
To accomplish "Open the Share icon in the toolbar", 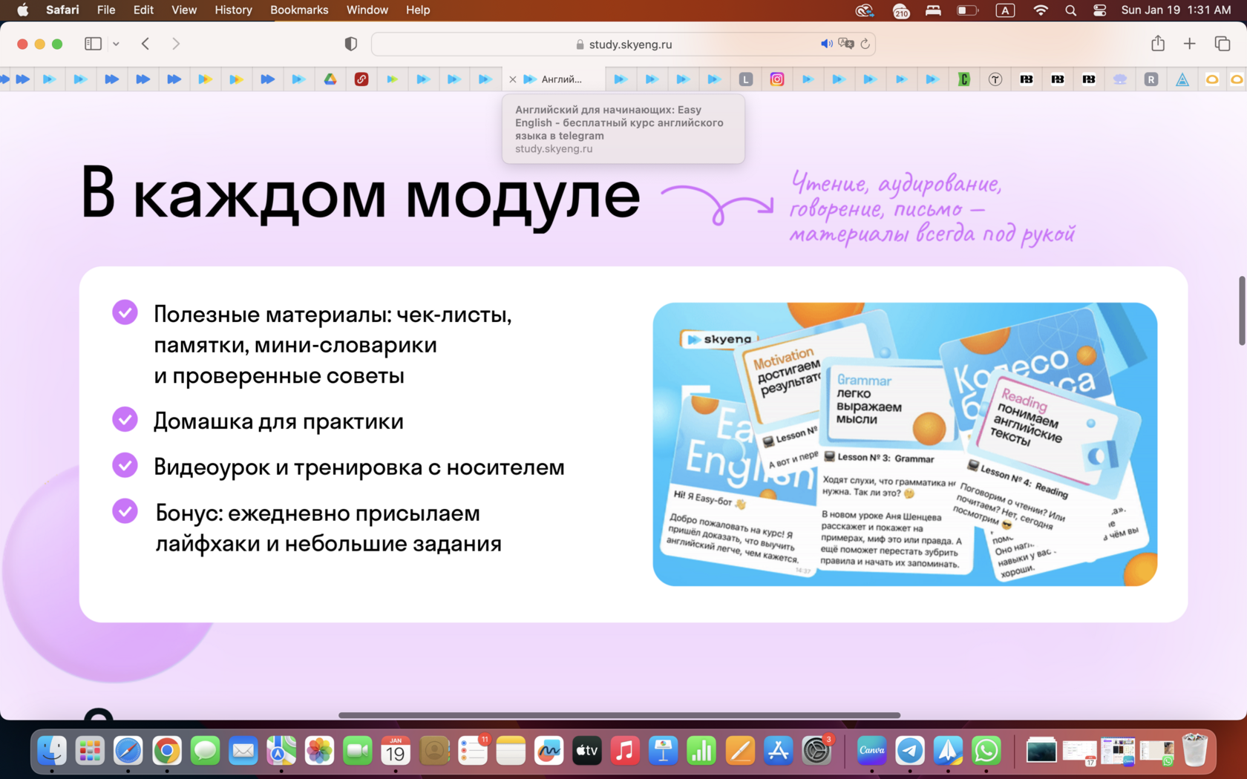I will (1158, 44).
